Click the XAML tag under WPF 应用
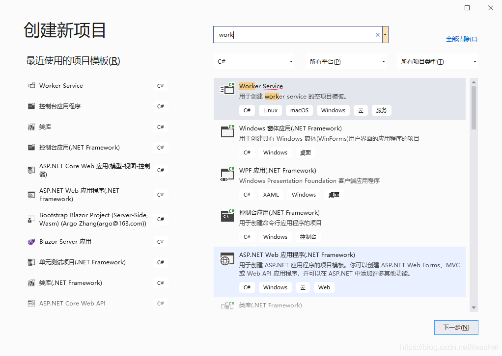The width and height of the screenshot is (502, 356). click(271, 195)
